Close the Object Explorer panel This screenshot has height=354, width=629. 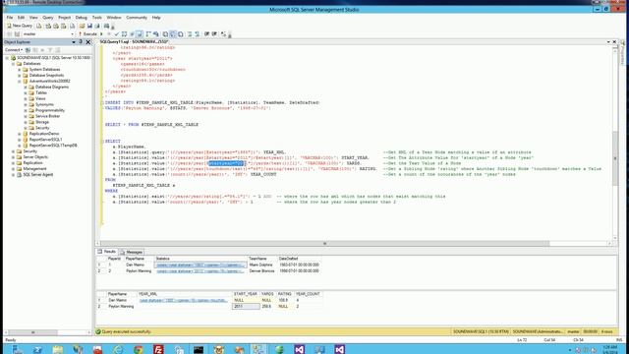coord(88,41)
